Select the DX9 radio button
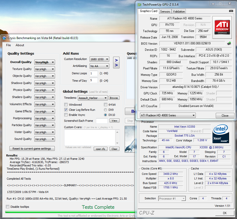 pos(105,110)
